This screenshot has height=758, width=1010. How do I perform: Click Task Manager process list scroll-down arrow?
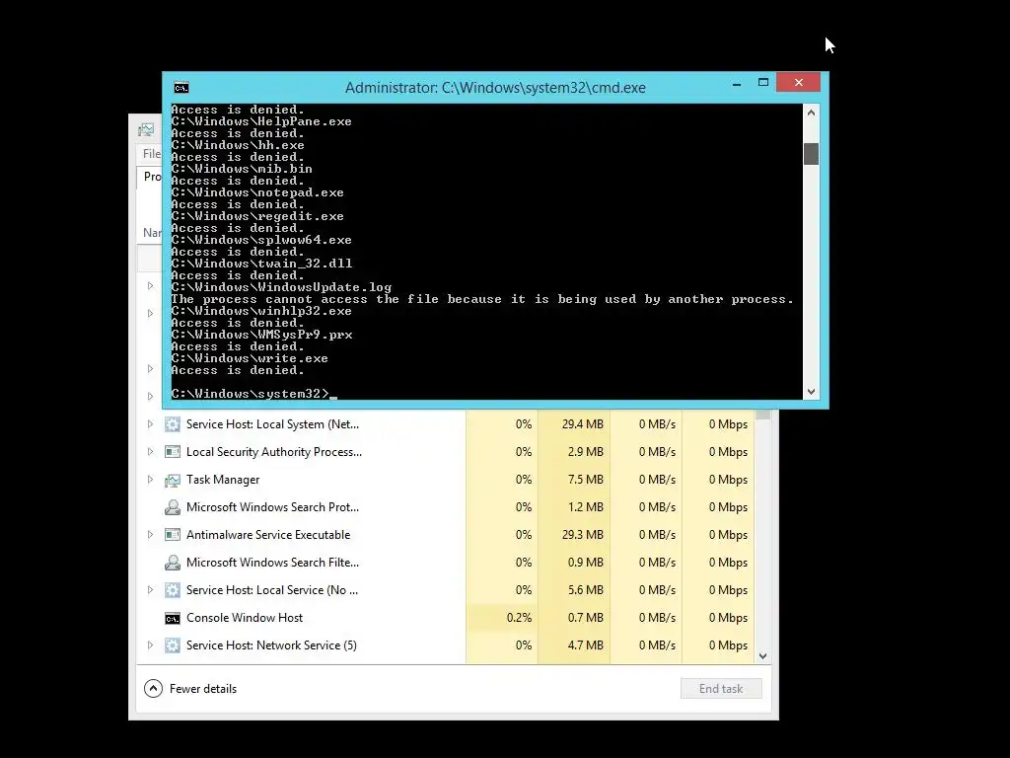(x=762, y=656)
